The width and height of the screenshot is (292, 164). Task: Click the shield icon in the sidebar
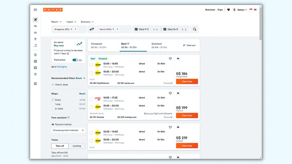[x=35, y=74]
